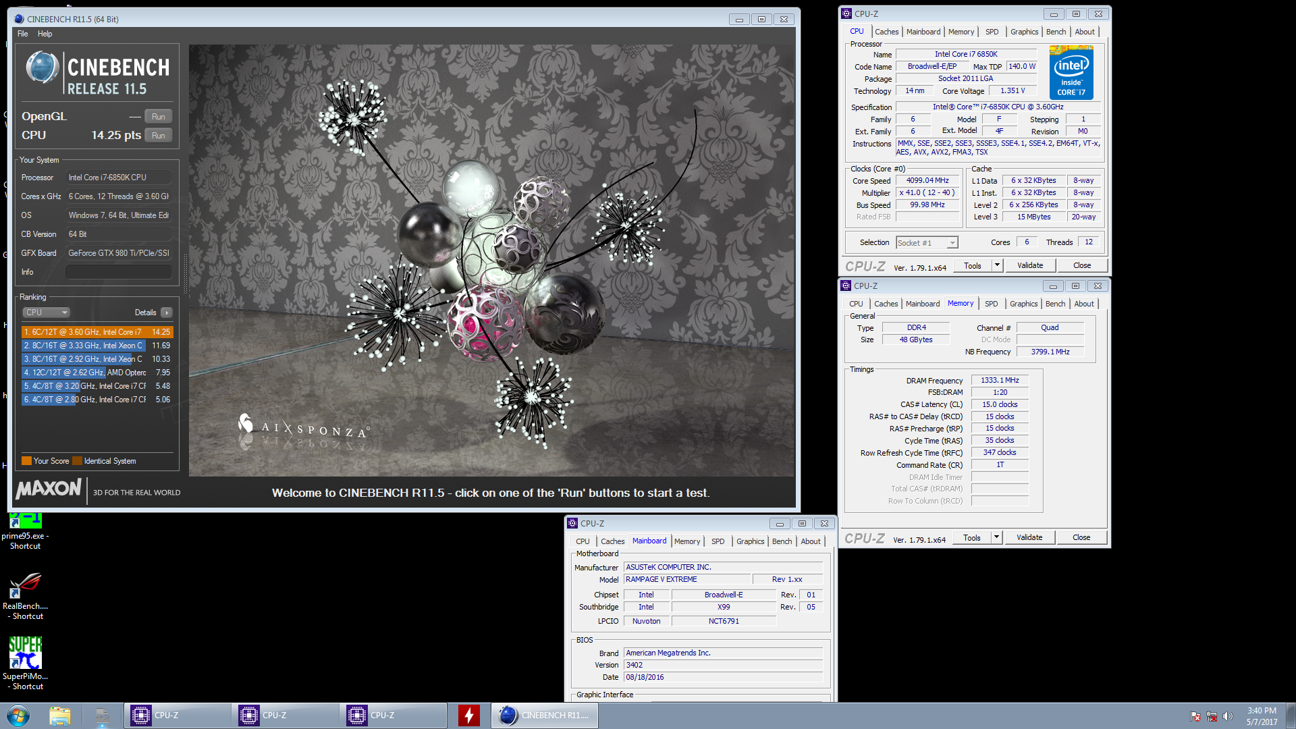Click the network tray icon
This screenshot has height=729, width=1296.
(1211, 716)
